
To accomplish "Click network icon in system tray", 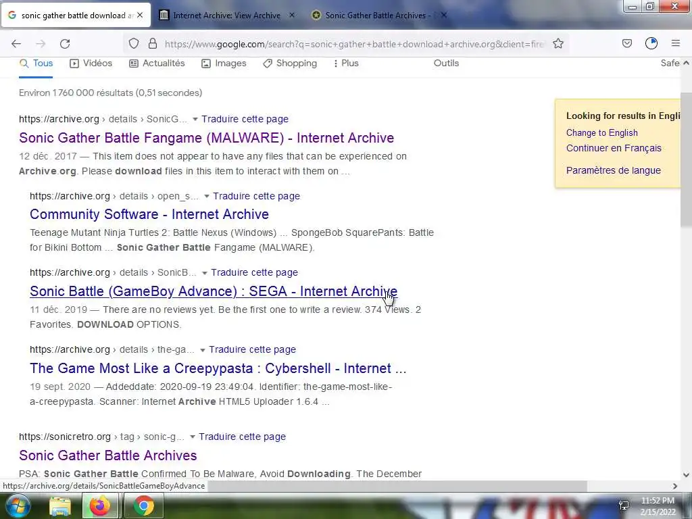I will pos(624,505).
